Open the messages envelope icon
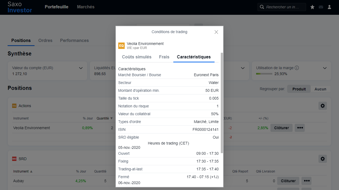Image resolution: width=339 pixels, height=190 pixels. pyautogui.click(x=321, y=7)
